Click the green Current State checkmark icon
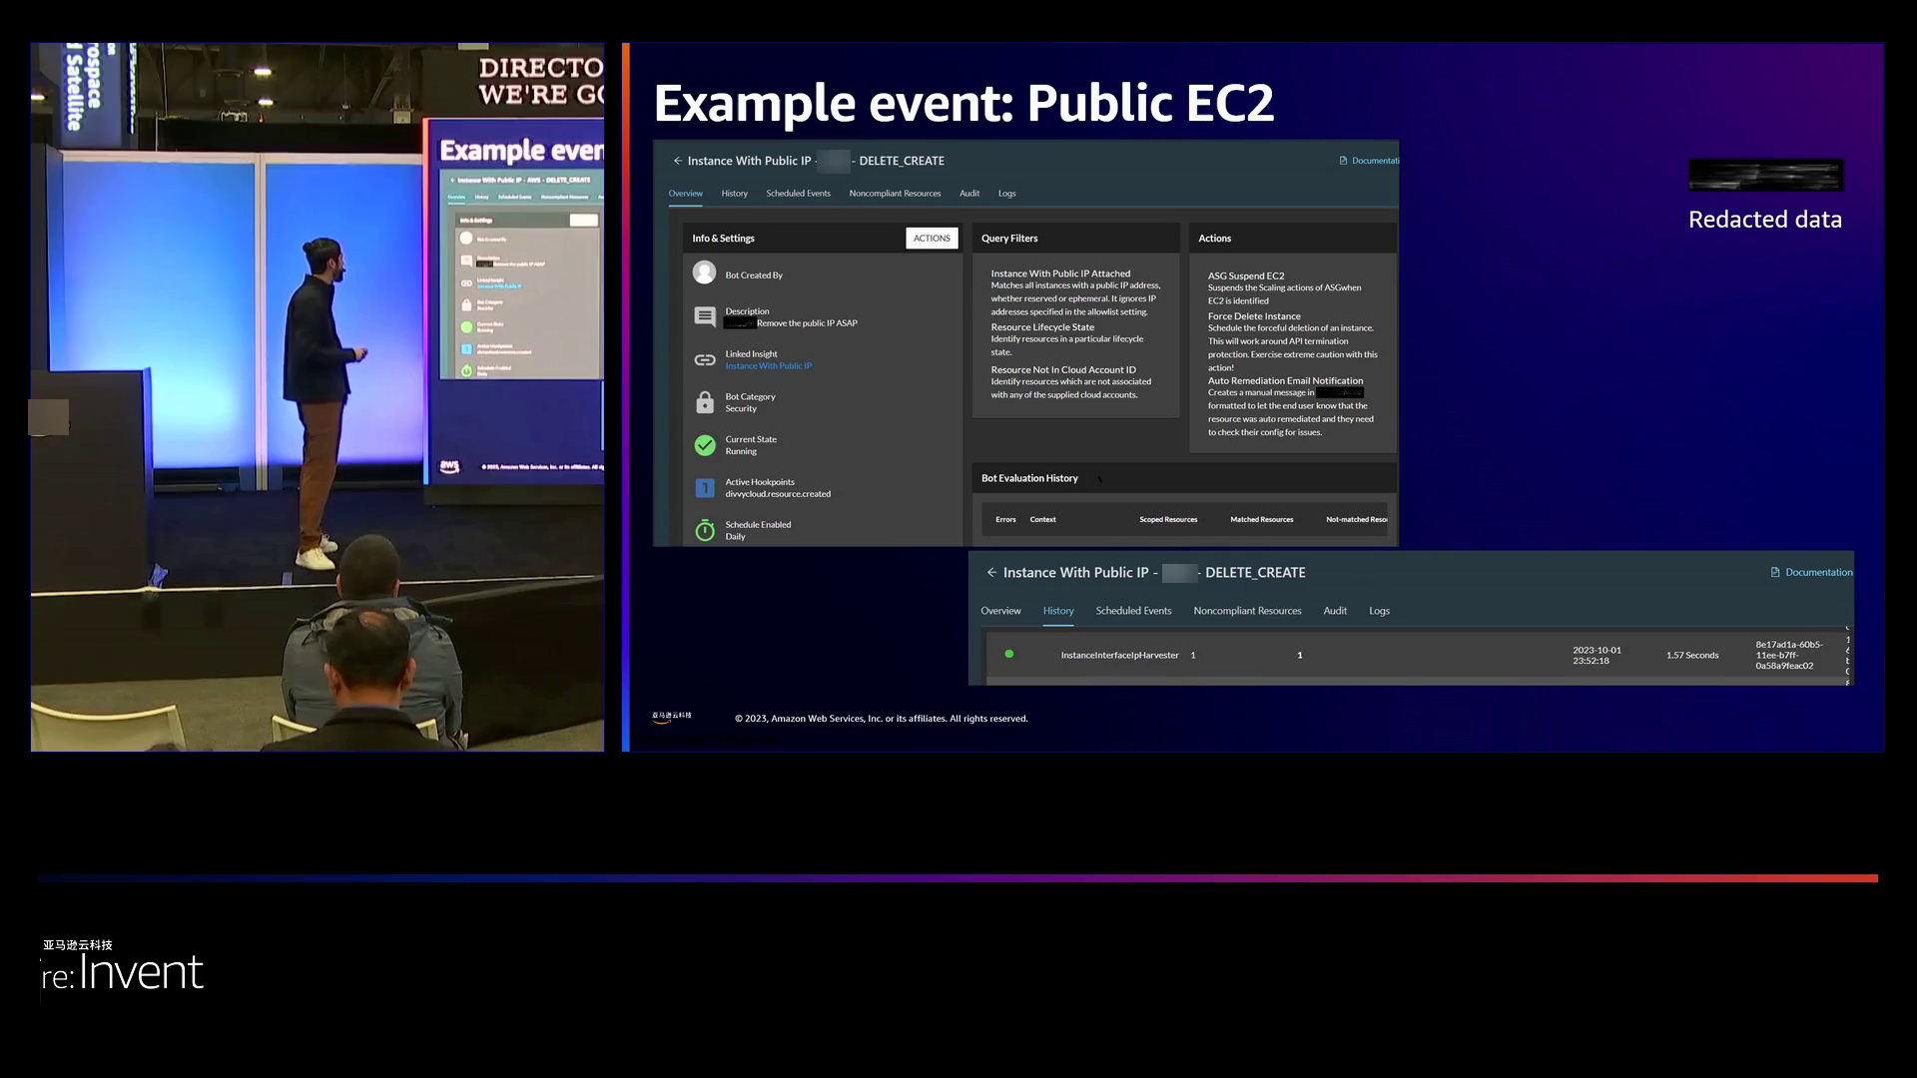This screenshot has width=1917, height=1078. point(705,445)
